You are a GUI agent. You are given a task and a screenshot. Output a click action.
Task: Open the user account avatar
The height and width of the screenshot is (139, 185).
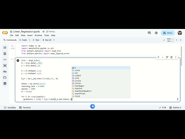[x=180, y=33]
